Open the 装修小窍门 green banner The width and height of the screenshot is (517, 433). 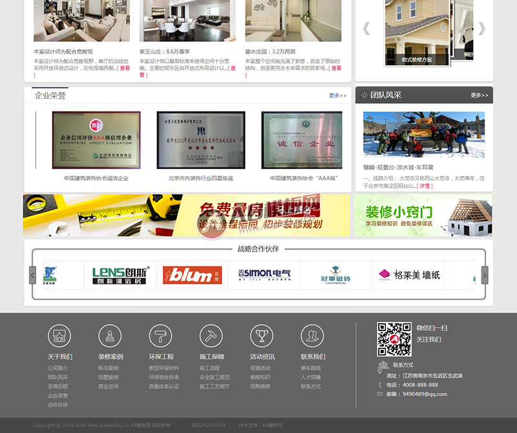(x=423, y=215)
